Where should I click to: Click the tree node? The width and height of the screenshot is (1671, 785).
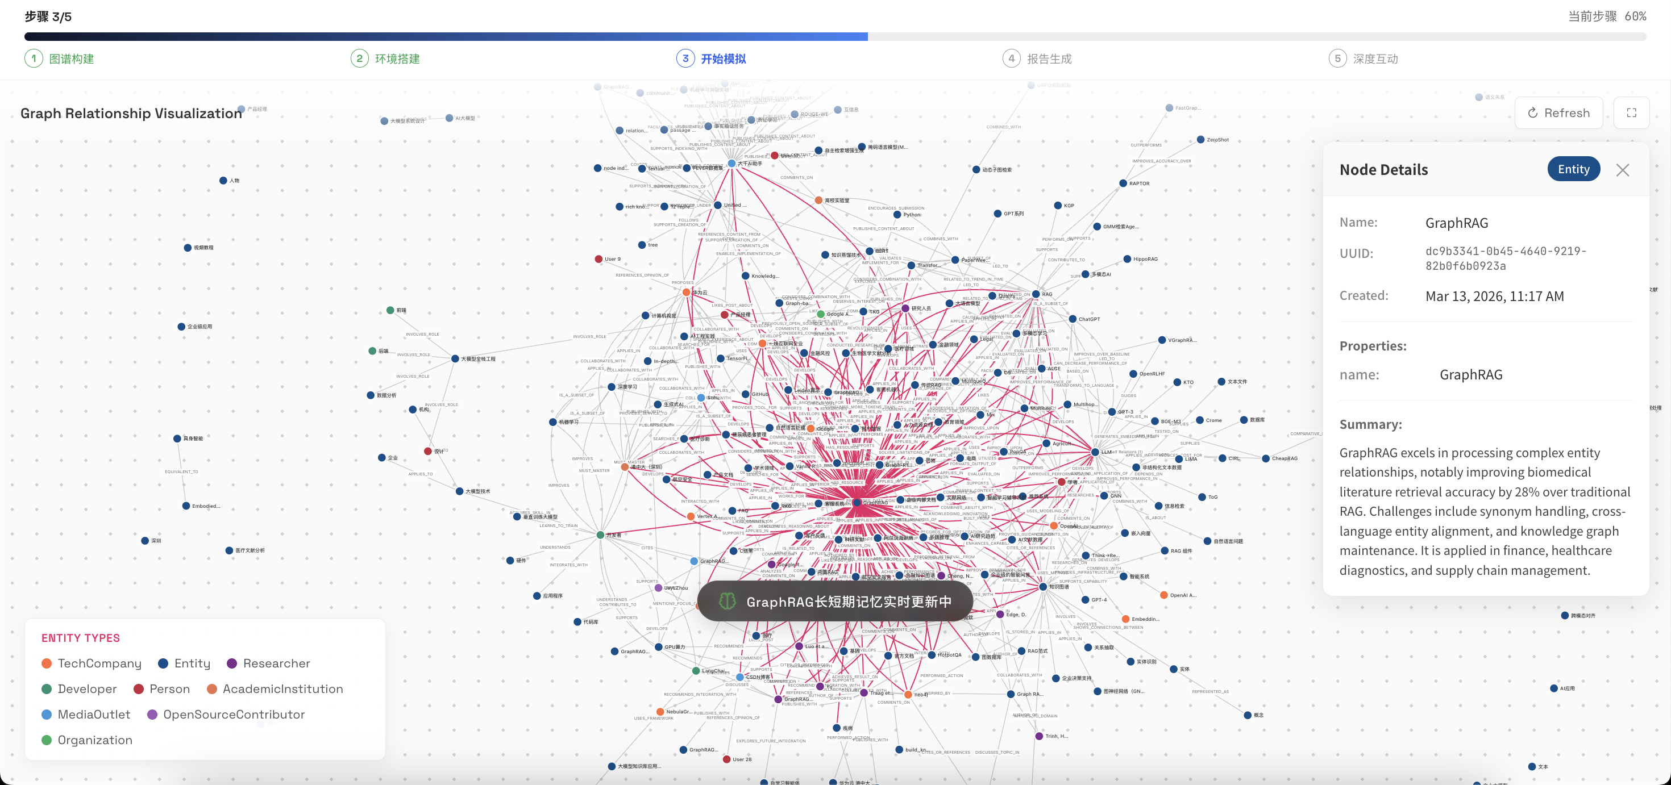coord(642,245)
